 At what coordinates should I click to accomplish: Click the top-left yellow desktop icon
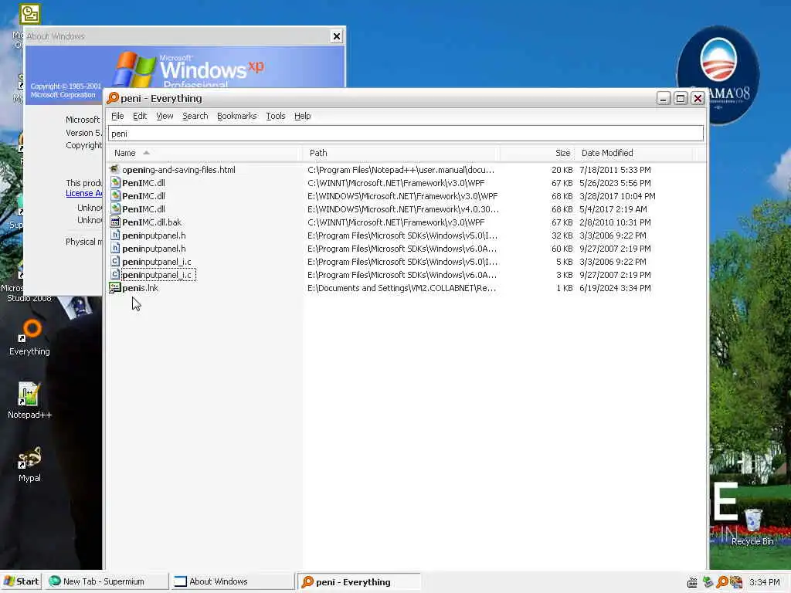tap(30, 14)
